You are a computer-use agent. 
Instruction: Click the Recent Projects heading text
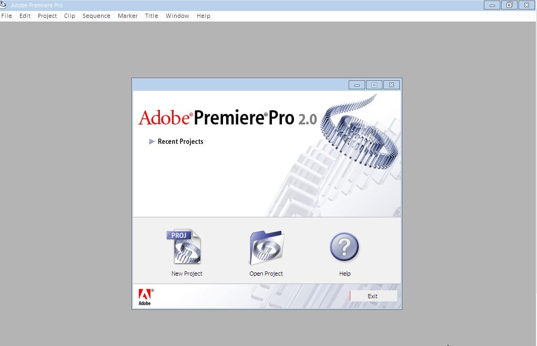(x=180, y=142)
